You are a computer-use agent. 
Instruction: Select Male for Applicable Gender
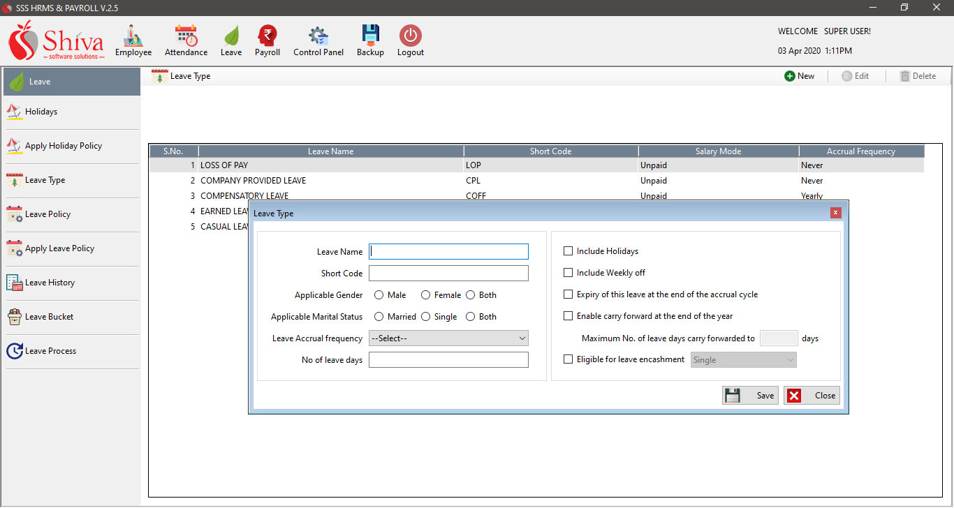coord(379,295)
